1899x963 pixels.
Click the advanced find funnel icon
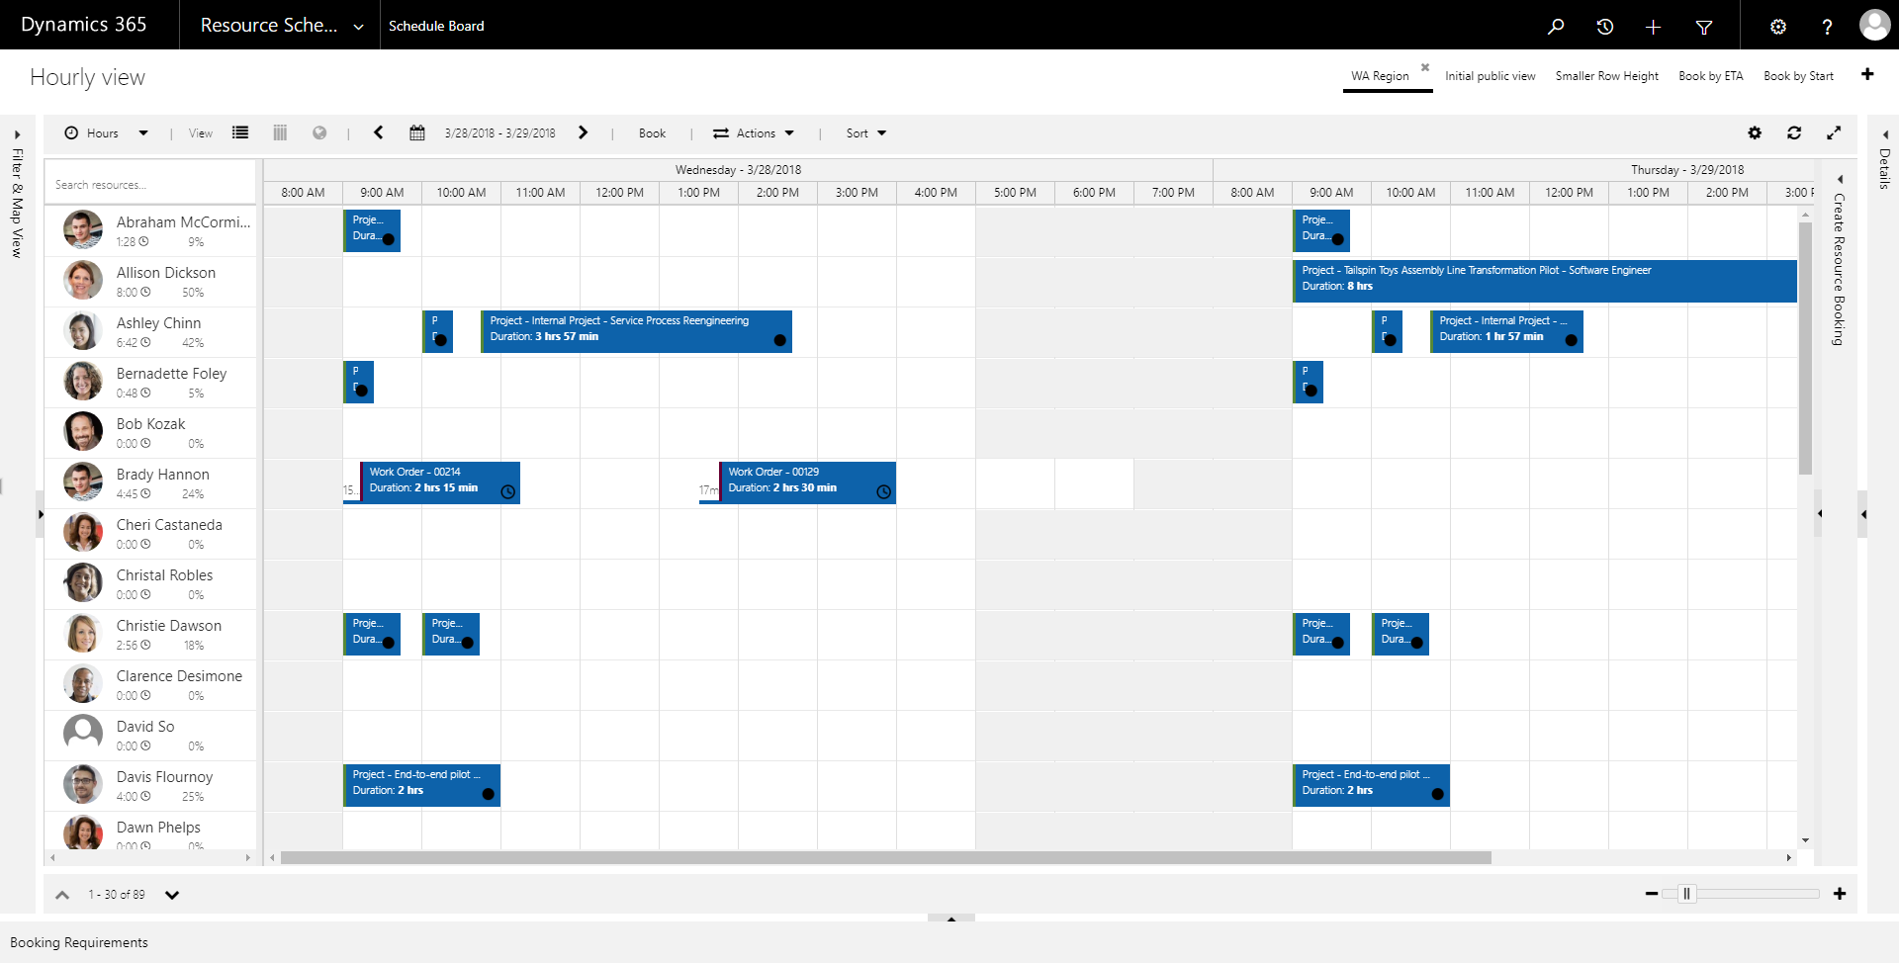(1703, 27)
